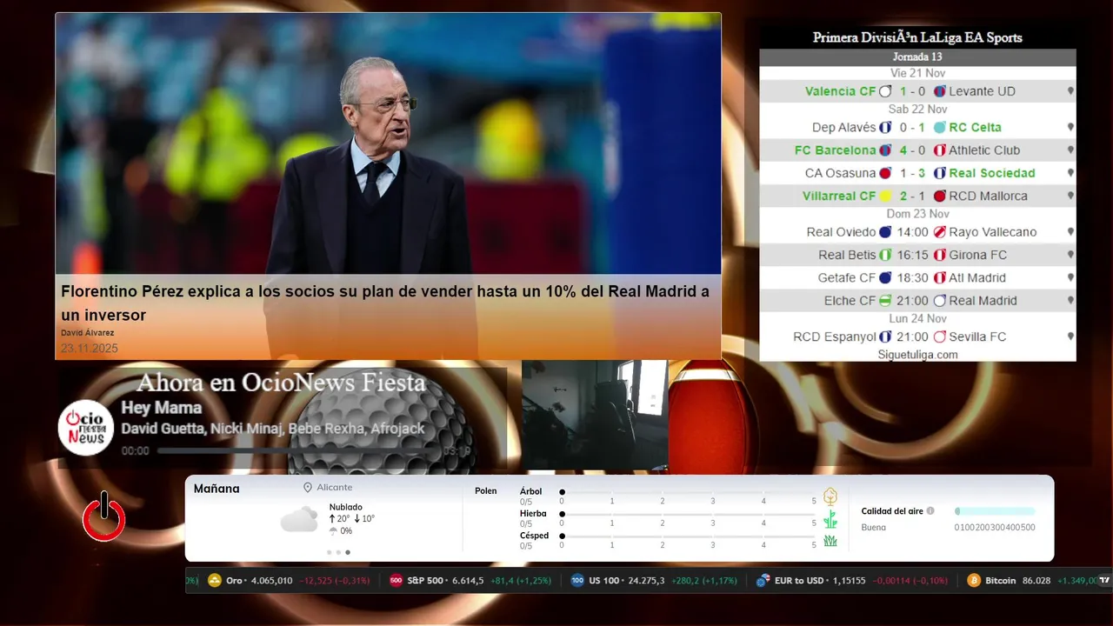Click the Bitcoin price 86.028
This screenshot has height=626, width=1113.
coord(1036,580)
